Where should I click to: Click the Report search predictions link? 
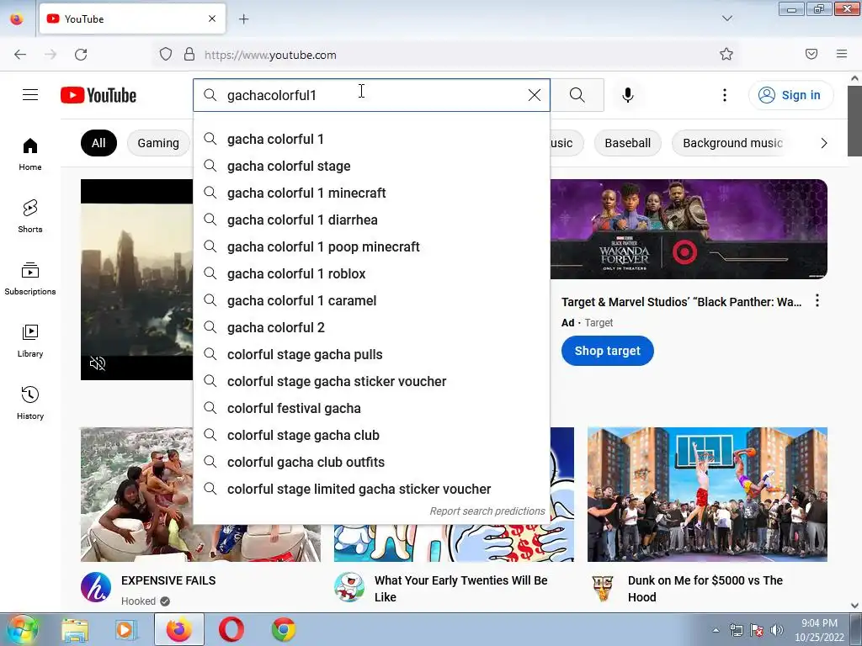coord(487,511)
